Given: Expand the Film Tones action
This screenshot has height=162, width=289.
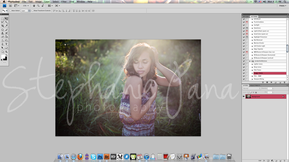Looking at the screenshot, I should (x=252, y=70).
